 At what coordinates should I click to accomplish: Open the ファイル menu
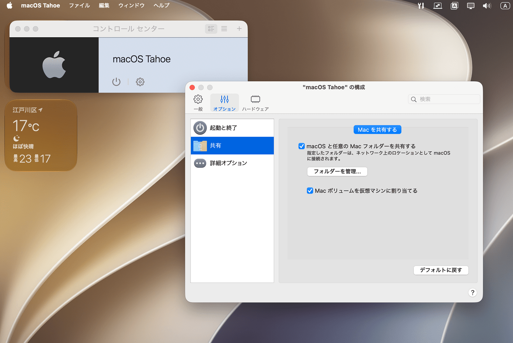[79, 5]
